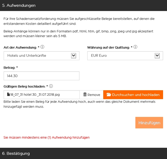Click the Remove text to delete receipt
This screenshot has height=159, width=167.
tap(94, 95)
